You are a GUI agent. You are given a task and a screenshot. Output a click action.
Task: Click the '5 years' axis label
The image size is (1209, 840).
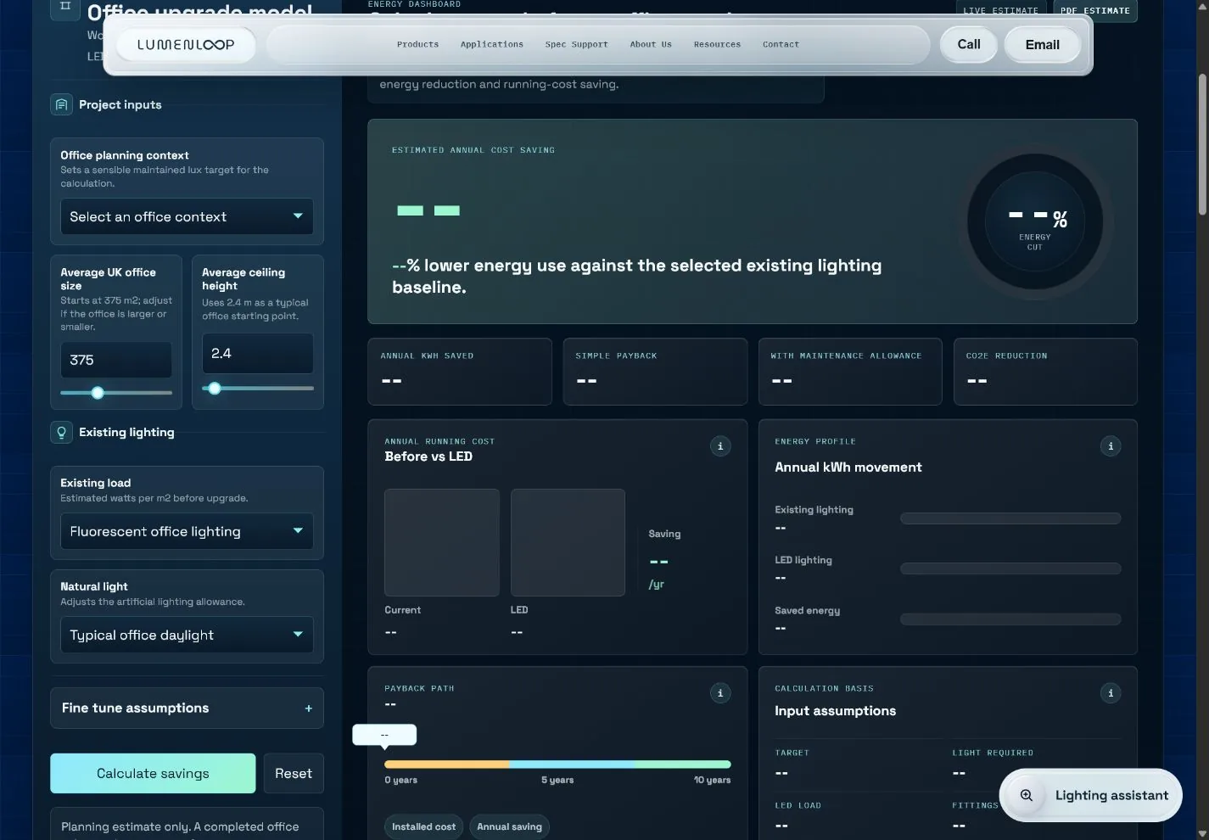pos(557,780)
